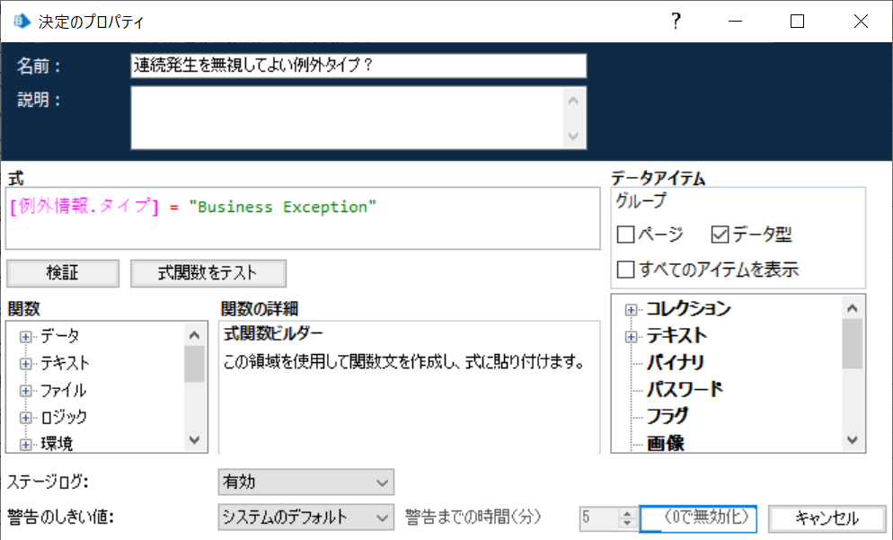The width and height of the screenshot is (893, 540).
Task: Expand the コレクション data item node
Action: click(631, 310)
